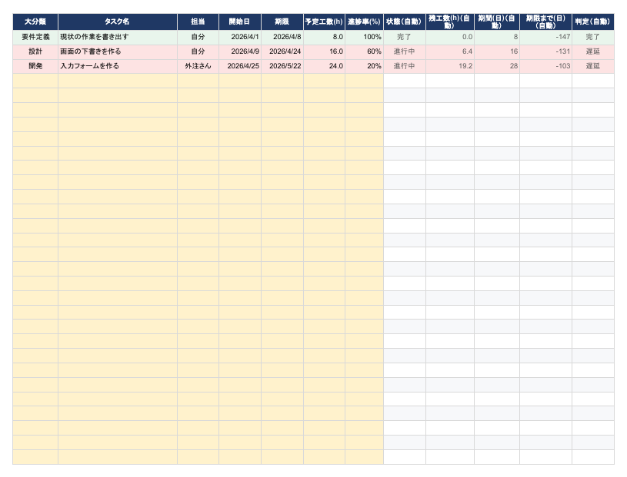Click the 19.2 remaining hours cell

pyautogui.click(x=450, y=66)
